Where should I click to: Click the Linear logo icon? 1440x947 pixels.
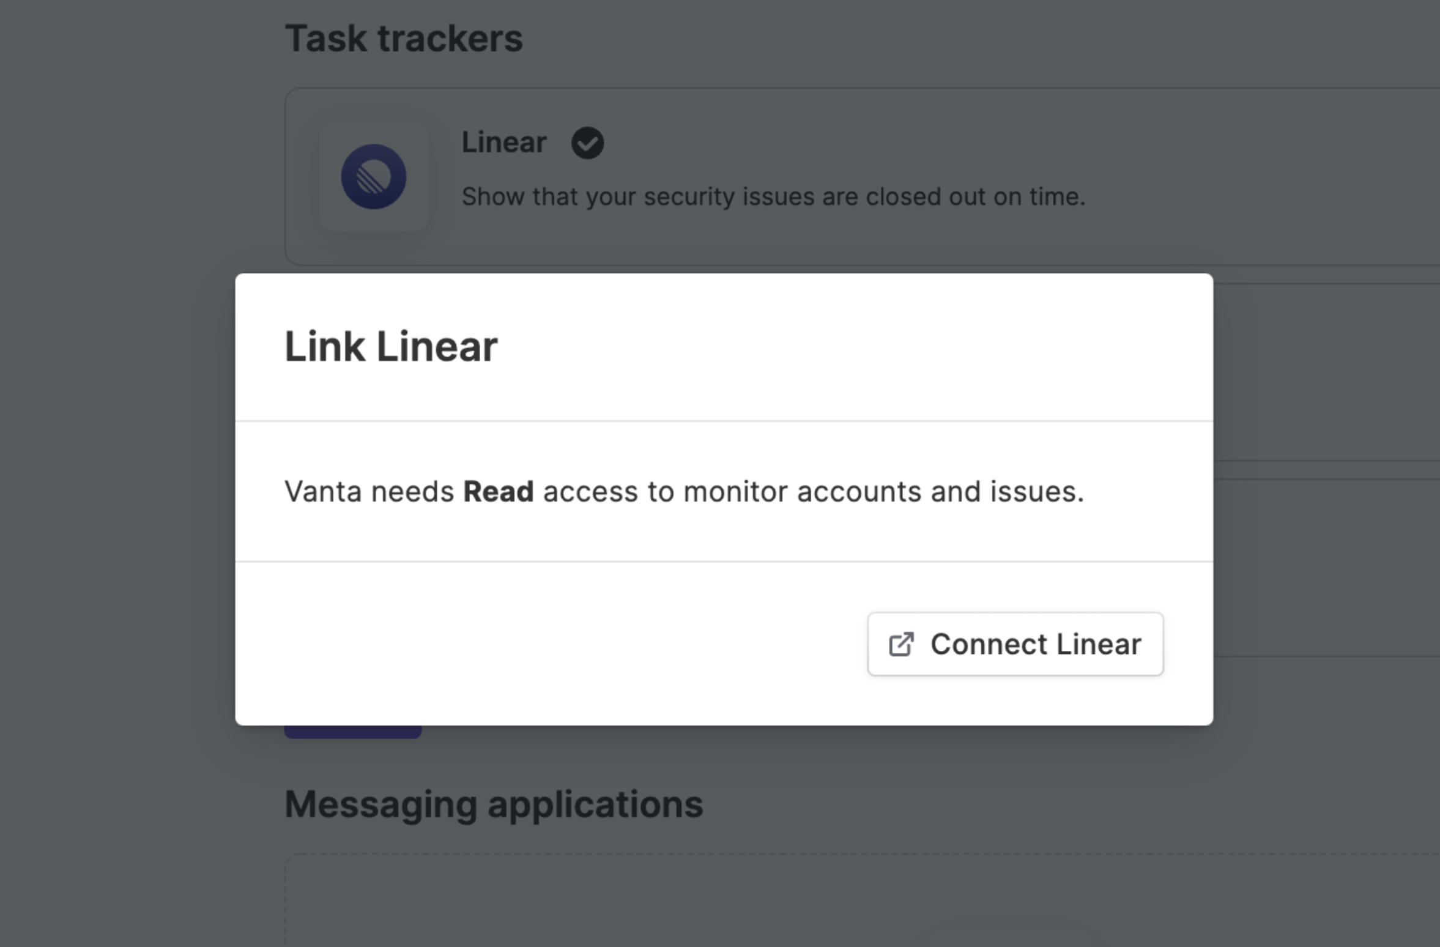pos(373,177)
